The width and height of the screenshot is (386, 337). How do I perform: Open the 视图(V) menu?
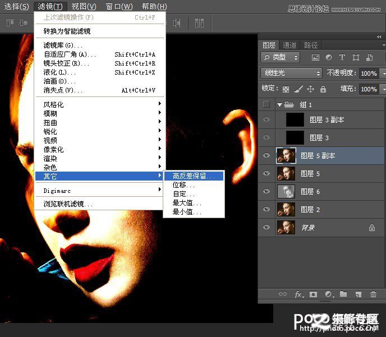(84, 6)
